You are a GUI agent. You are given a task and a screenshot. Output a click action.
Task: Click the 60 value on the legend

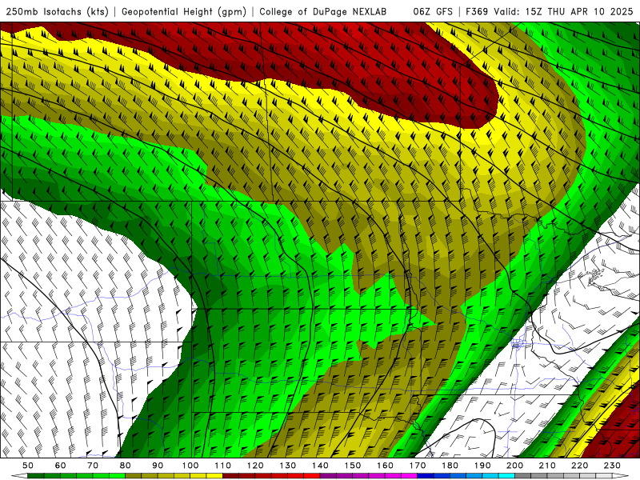click(60, 466)
